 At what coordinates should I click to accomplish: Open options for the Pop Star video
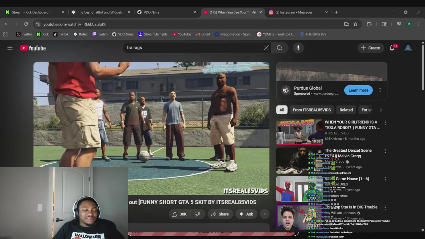[385, 207]
